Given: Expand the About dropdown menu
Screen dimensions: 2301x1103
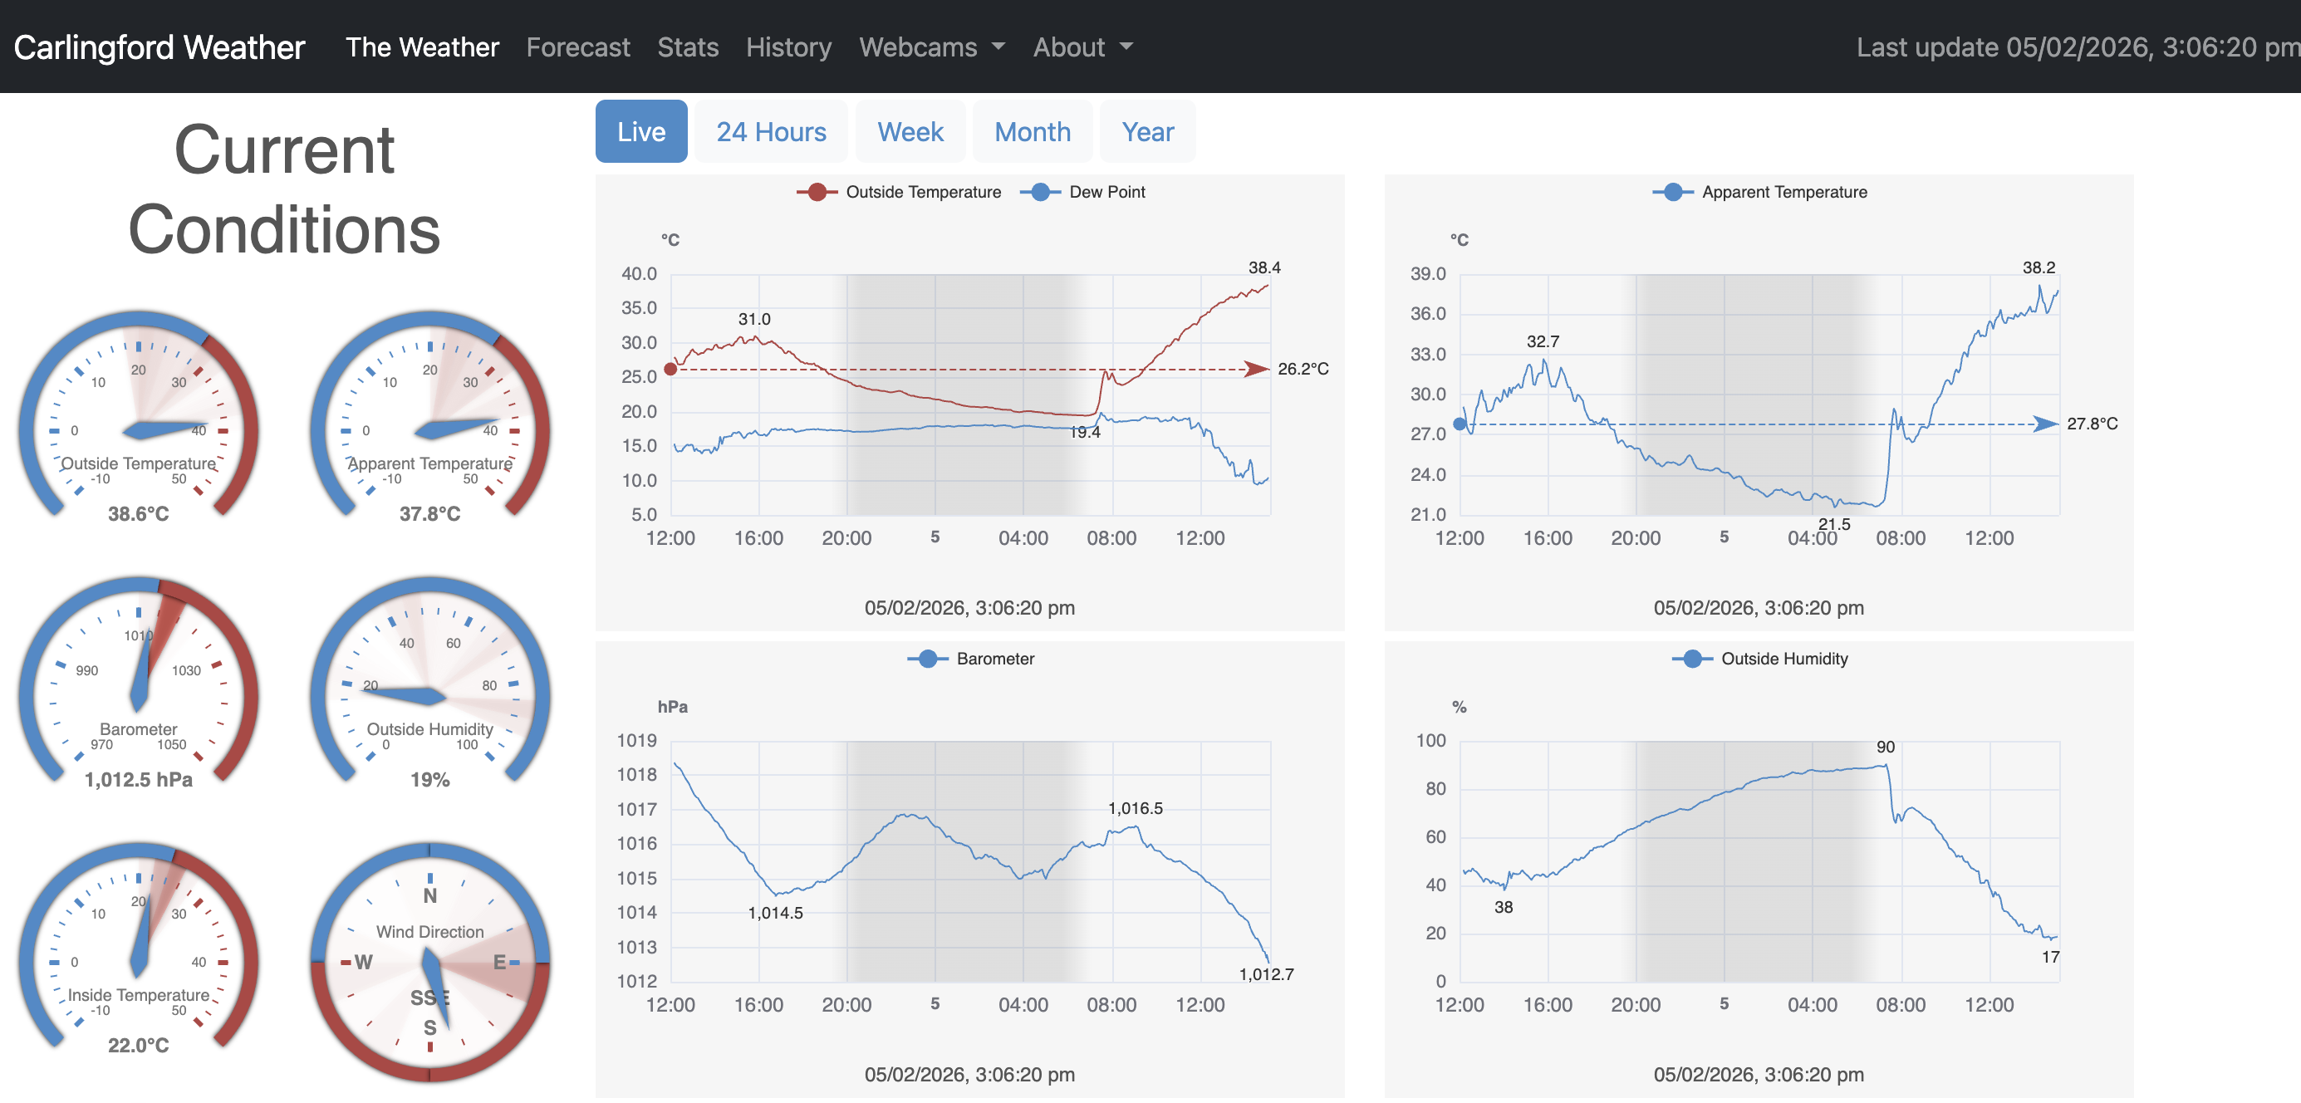Looking at the screenshot, I should click(1082, 47).
